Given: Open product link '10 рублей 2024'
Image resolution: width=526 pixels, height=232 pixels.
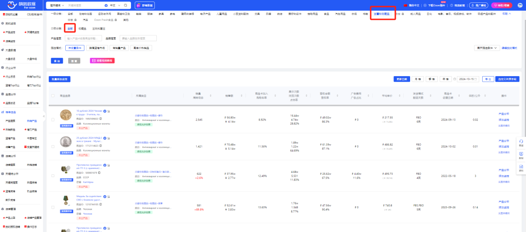Looking at the screenshot, I should (89, 113).
